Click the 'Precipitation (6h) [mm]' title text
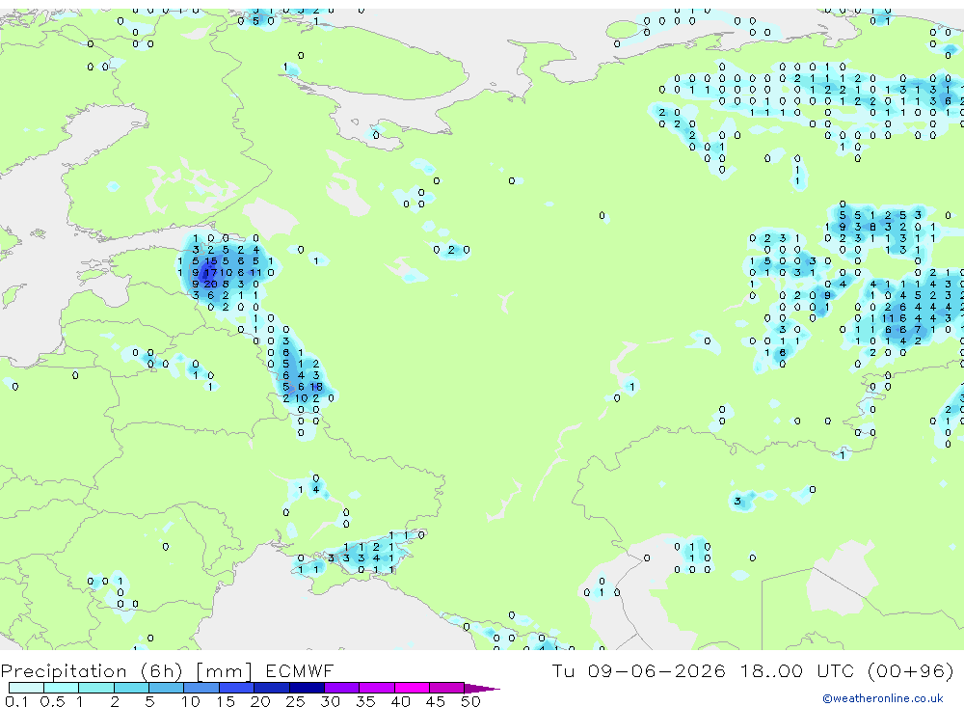This screenshot has height=707, width=964. click(x=126, y=670)
